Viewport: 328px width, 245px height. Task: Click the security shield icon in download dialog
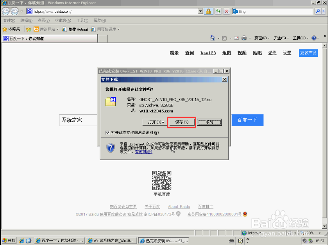tap(110, 148)
